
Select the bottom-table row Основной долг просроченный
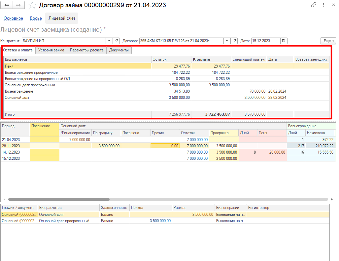[x=165, y=221]
